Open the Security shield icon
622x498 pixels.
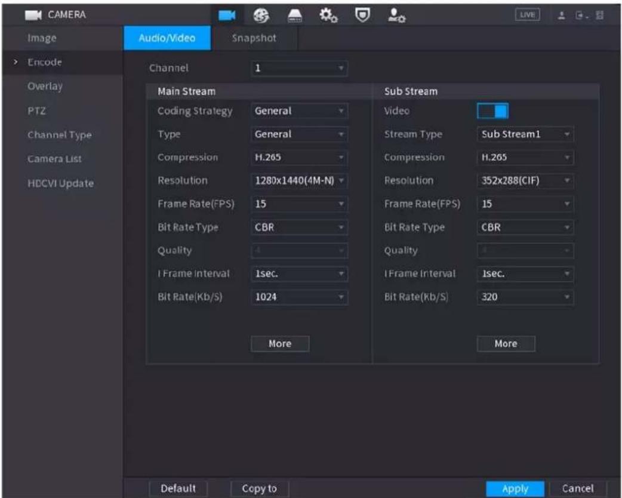[x=362, y=16]
